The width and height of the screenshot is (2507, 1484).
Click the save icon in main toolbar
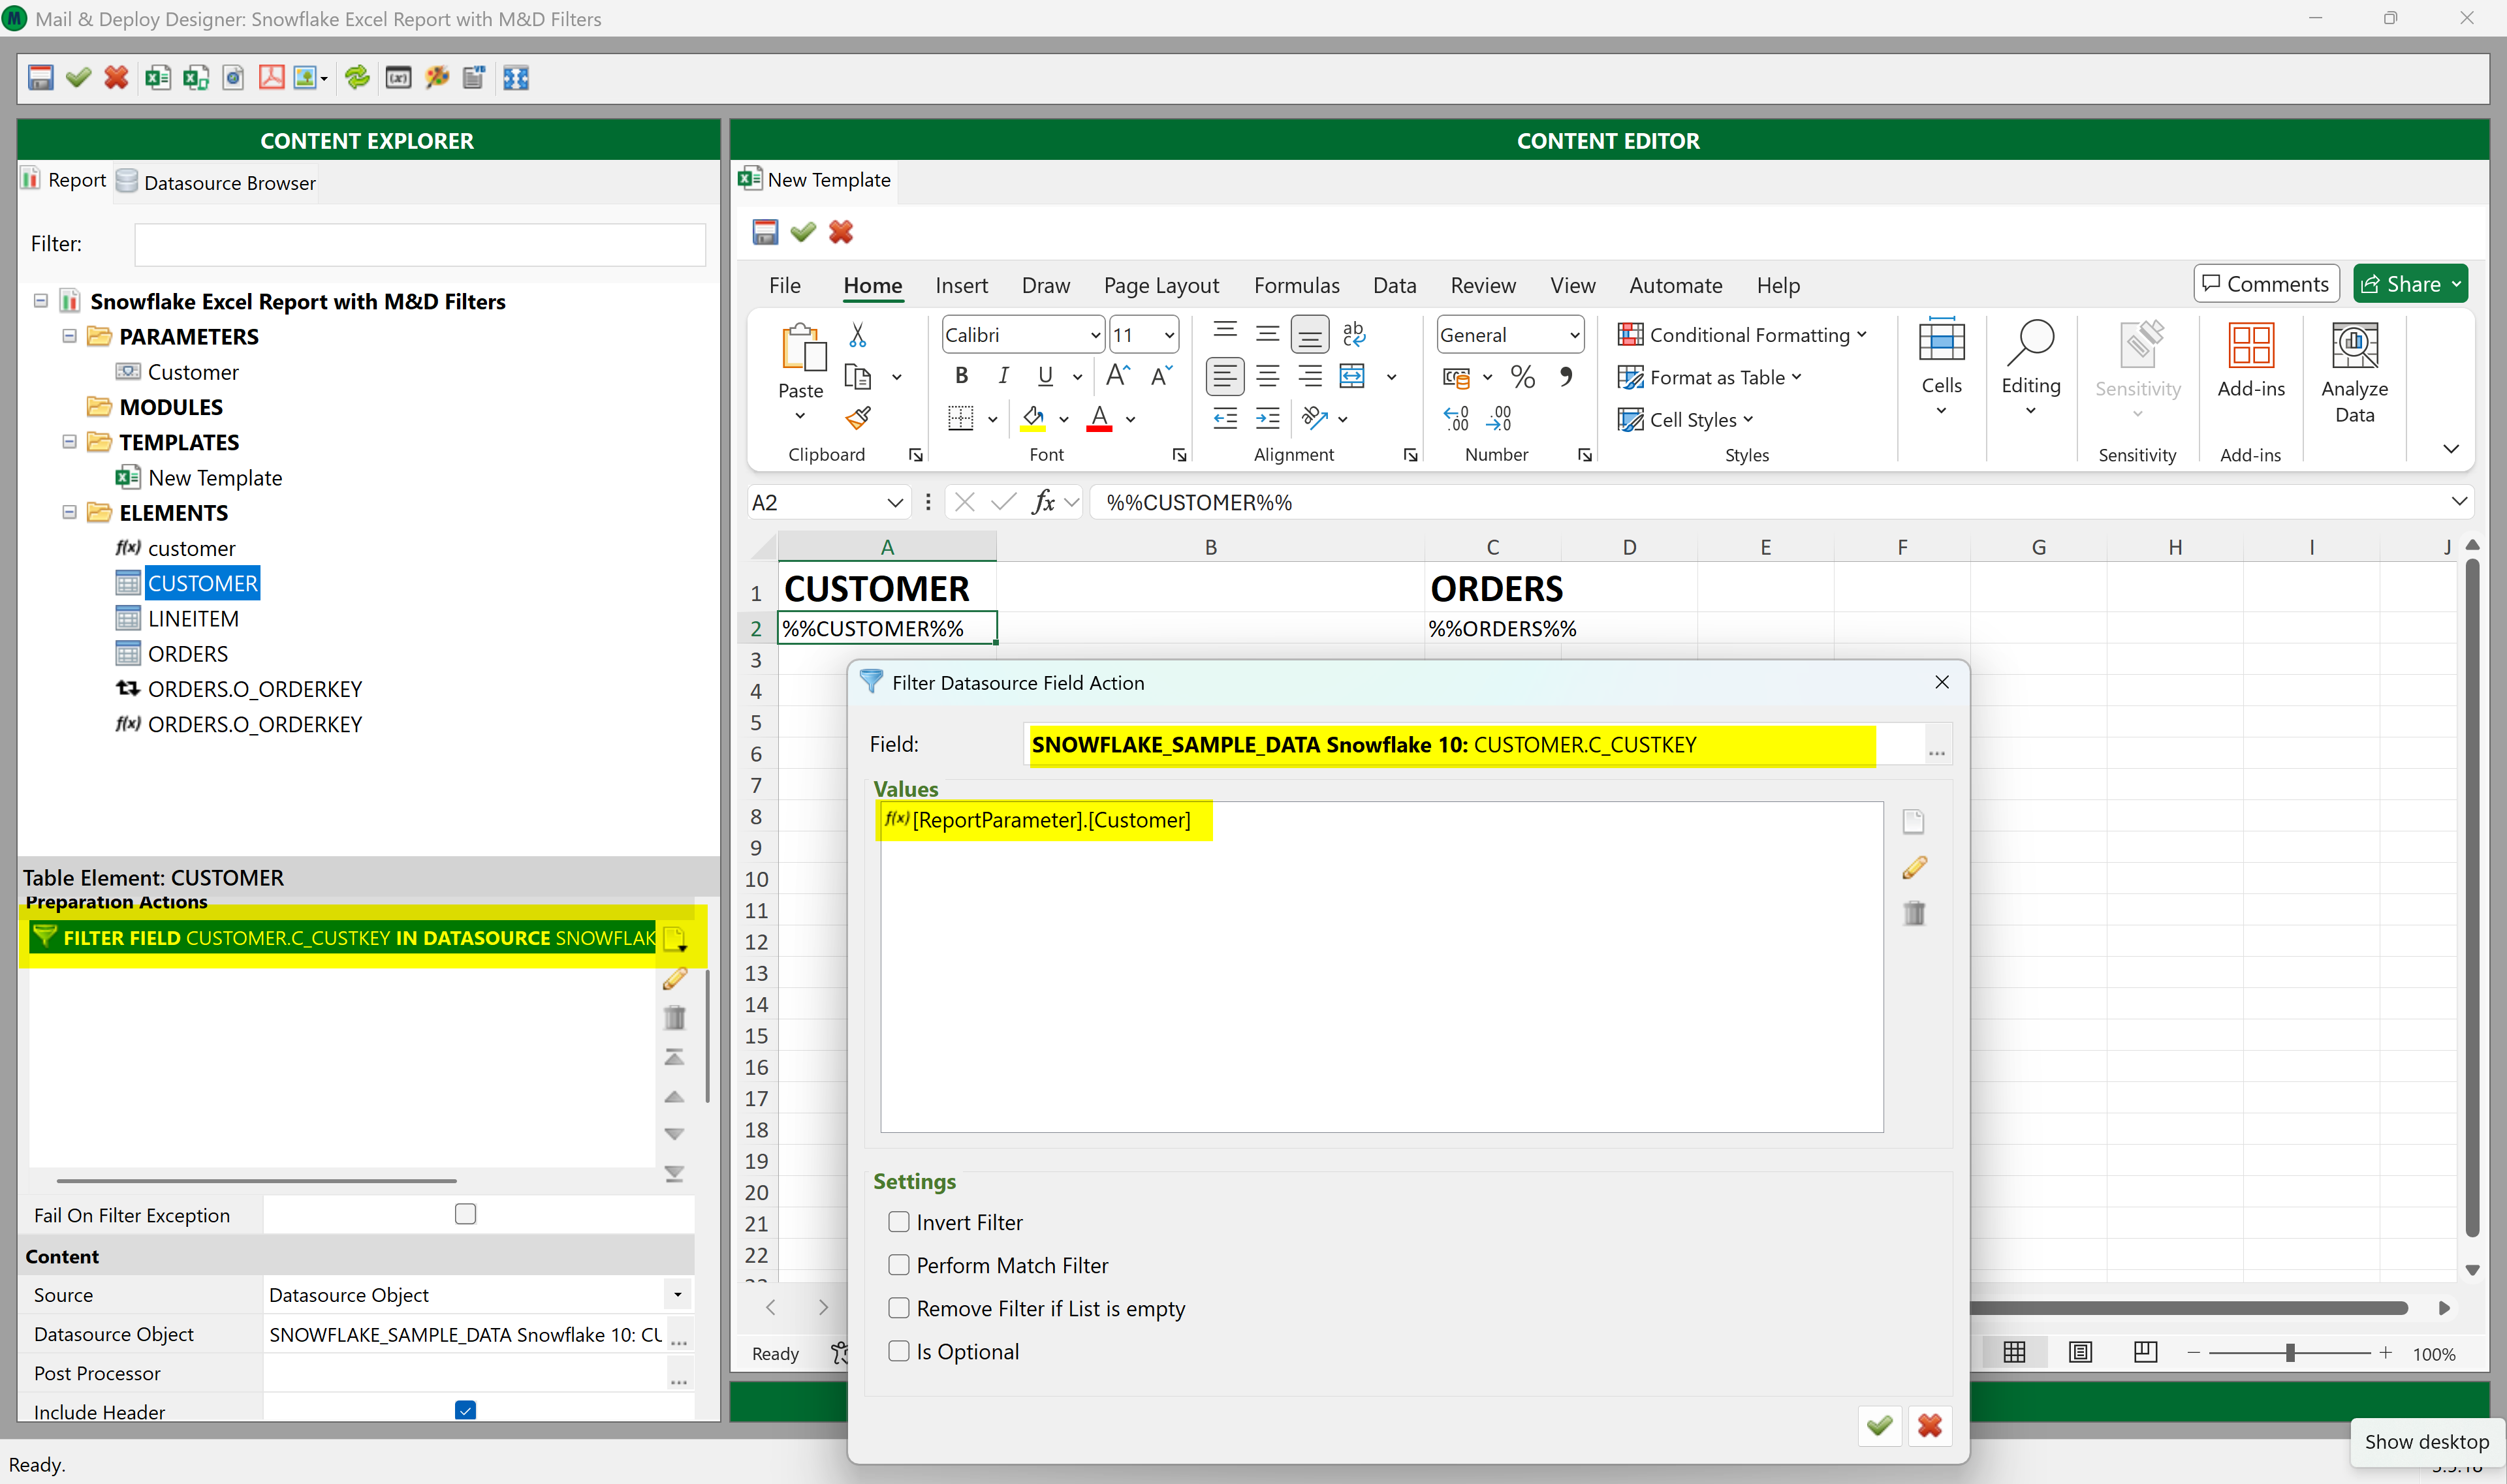click(40, 78)
